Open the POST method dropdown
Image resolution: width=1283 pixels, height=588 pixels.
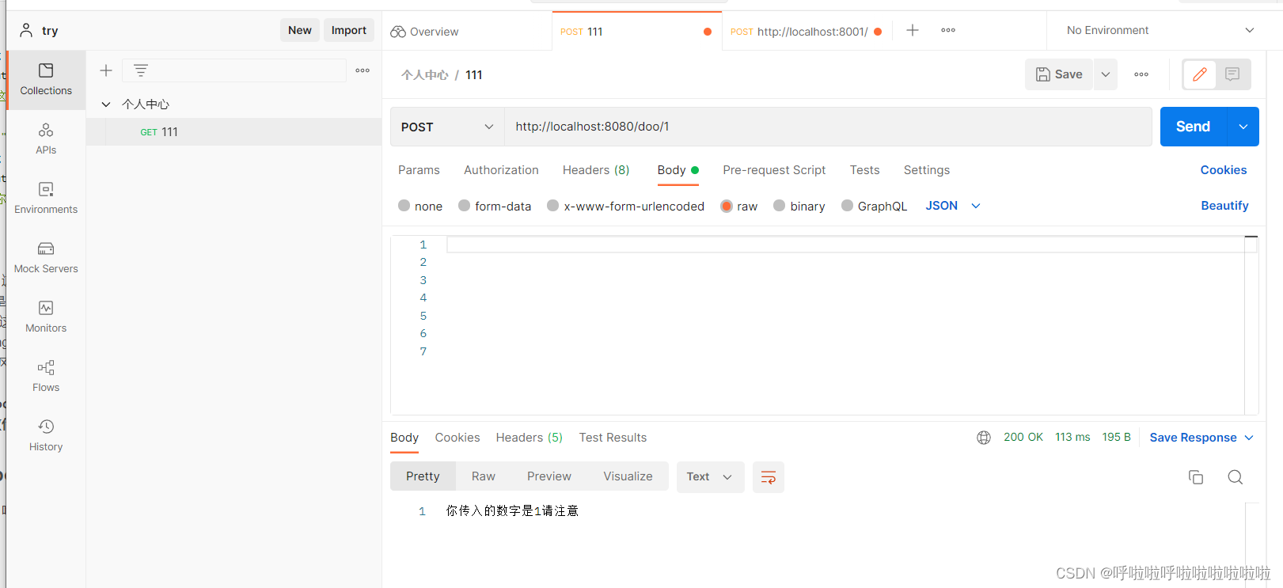[447, 127]
